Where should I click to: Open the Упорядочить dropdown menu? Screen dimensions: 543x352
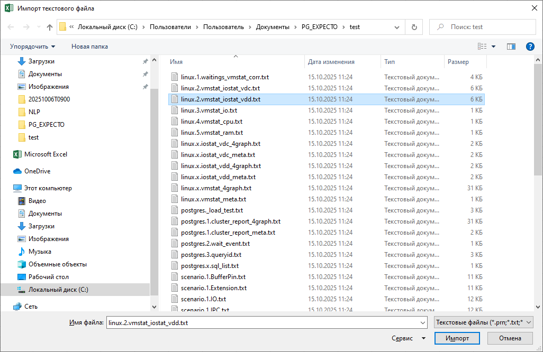point(32,47)
